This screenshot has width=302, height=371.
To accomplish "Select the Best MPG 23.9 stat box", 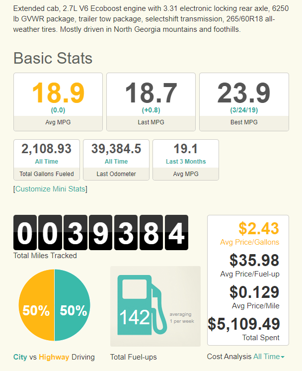I will 244,101.
